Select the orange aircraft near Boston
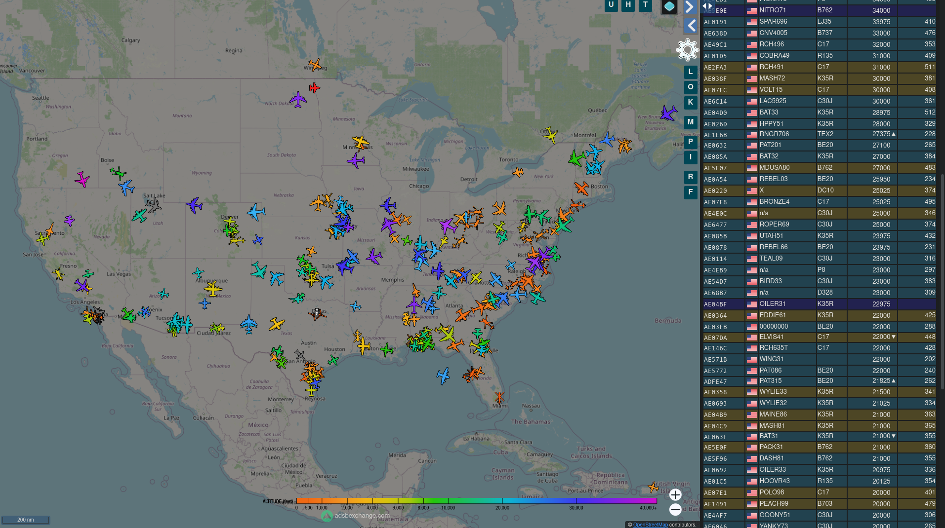 (581, 188)
